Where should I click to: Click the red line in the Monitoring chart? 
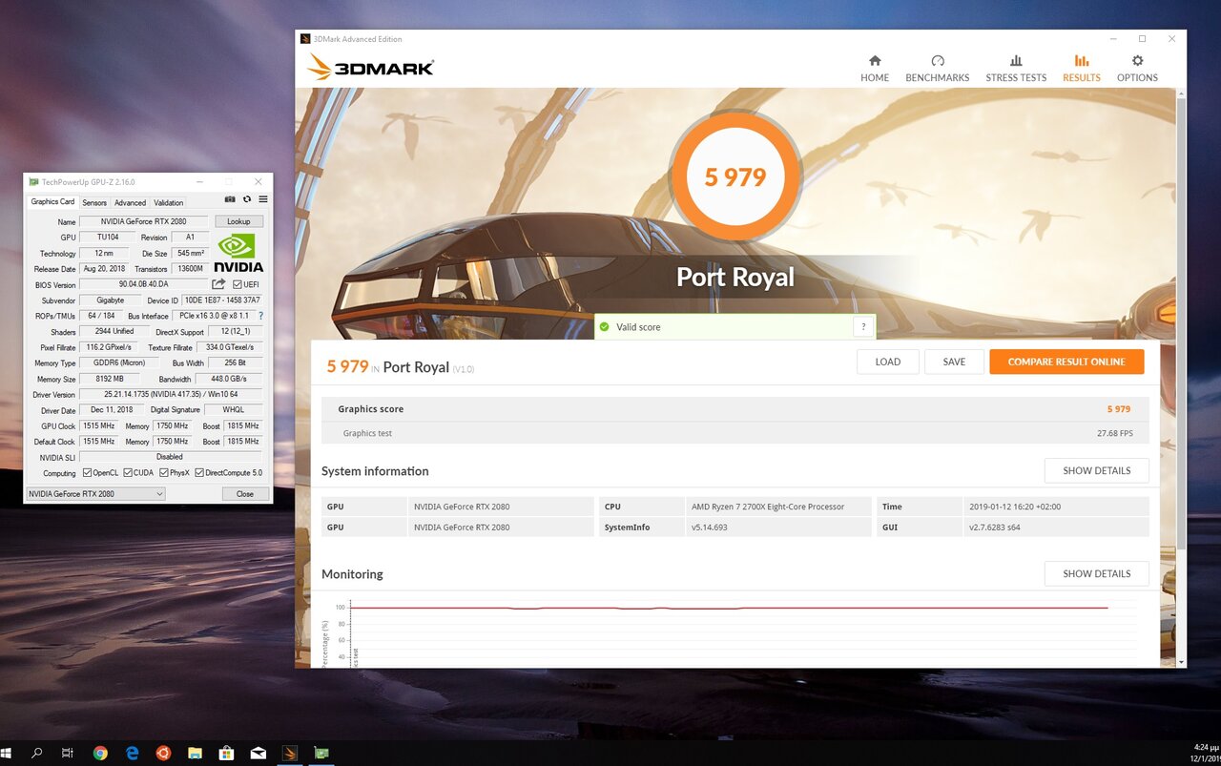point(730,608)
